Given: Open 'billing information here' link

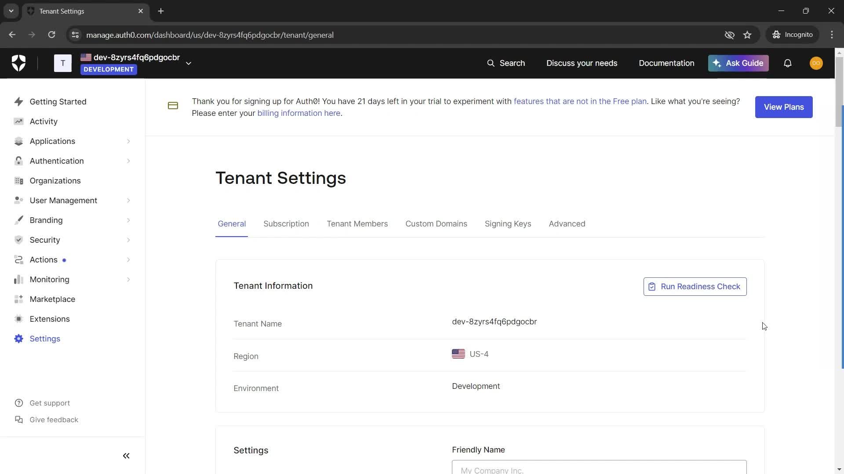Looking at the screenshot, I should pyautogui.click(x=299, y=113).
